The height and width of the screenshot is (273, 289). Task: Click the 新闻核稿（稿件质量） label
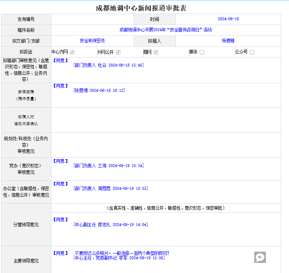coord(26,95)
